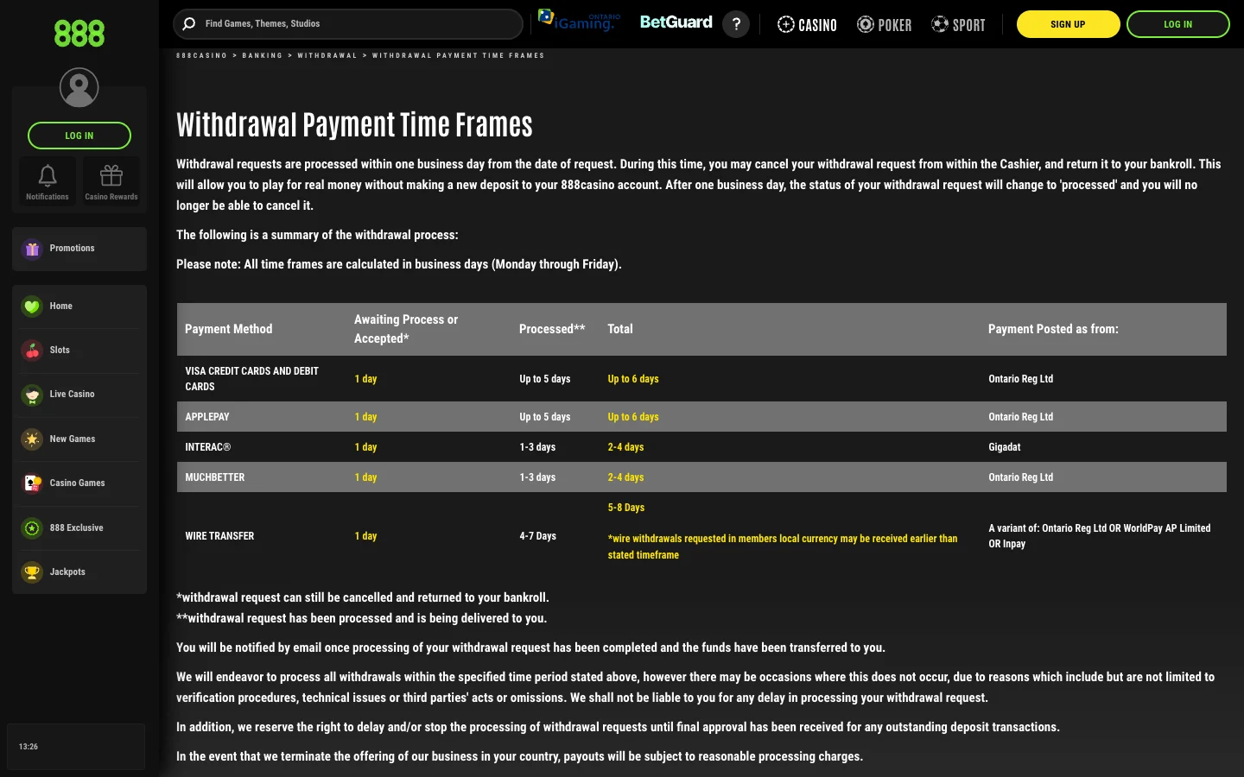
Task: Open the iGaming Ontario logo
Action: click(x=580, y=21)
